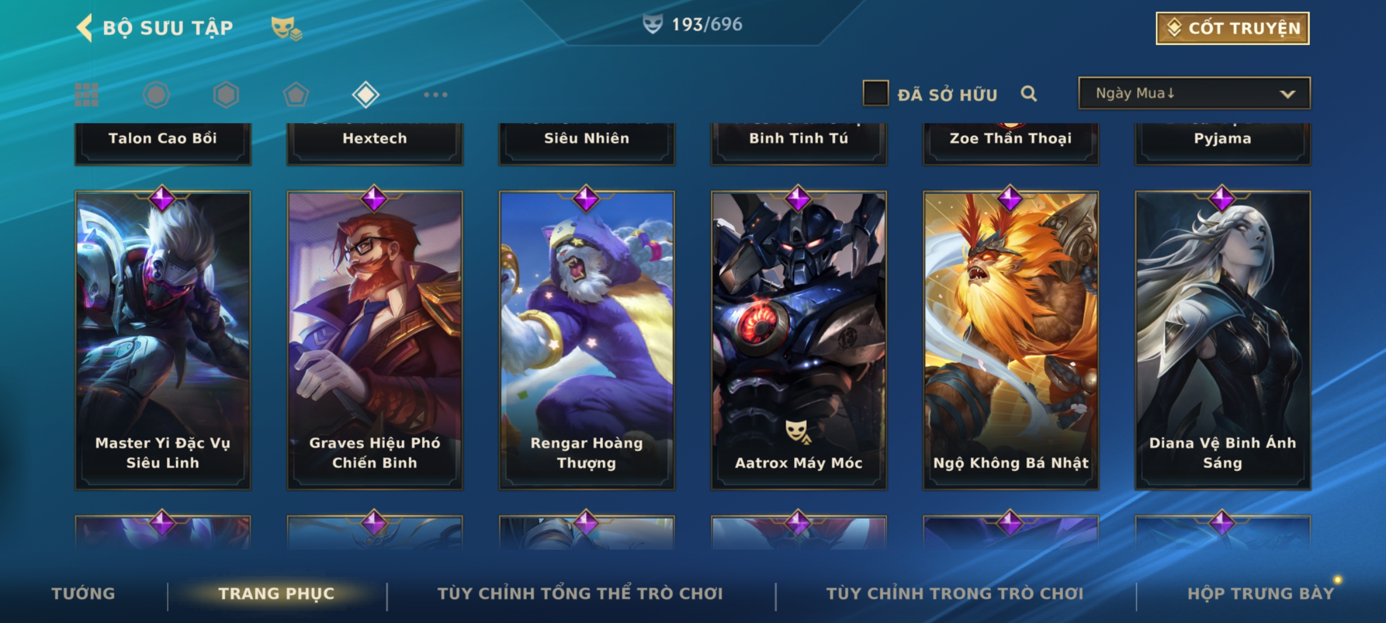Filter by the circular rarity gem icon
Viewport: 1386px width, 623px height.
pos(156,95)
